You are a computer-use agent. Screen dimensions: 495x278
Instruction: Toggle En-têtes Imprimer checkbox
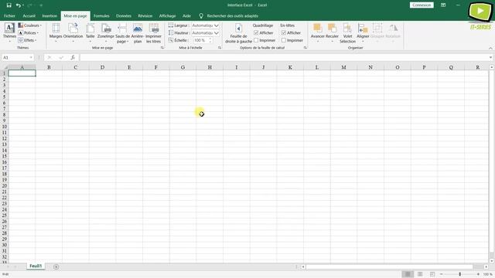coord(284,40)
